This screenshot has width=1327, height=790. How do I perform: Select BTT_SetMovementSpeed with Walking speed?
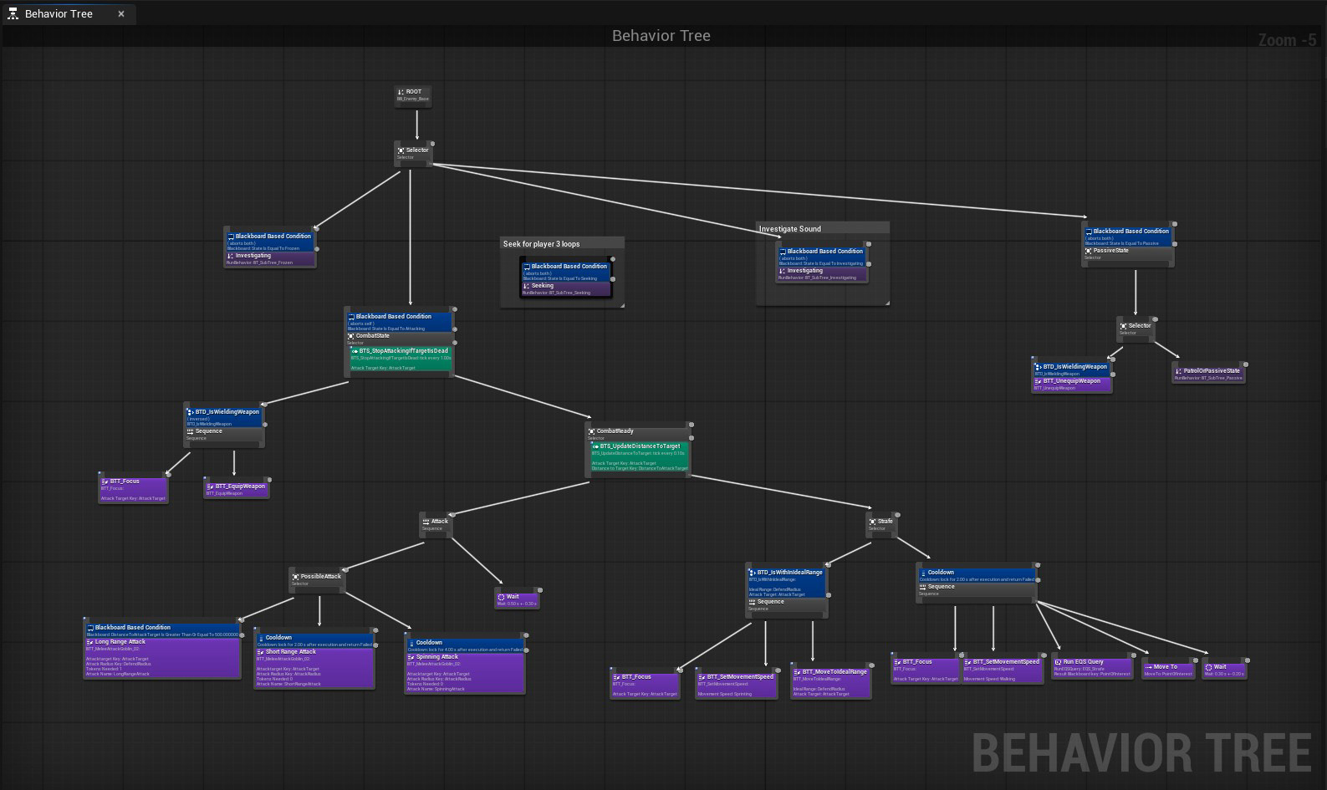pyautogui.click(x=1003, y=670)
